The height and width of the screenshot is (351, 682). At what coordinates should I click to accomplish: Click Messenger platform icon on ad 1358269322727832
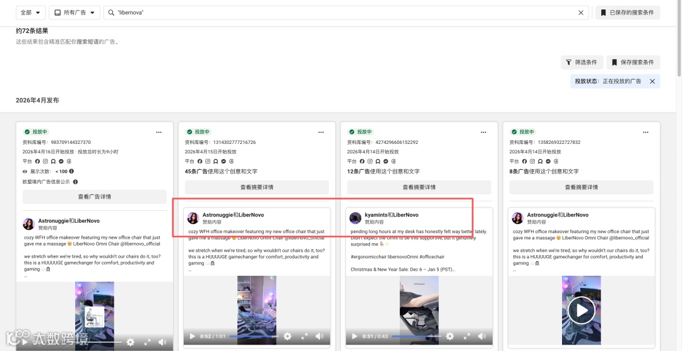(x=548, y=162)
